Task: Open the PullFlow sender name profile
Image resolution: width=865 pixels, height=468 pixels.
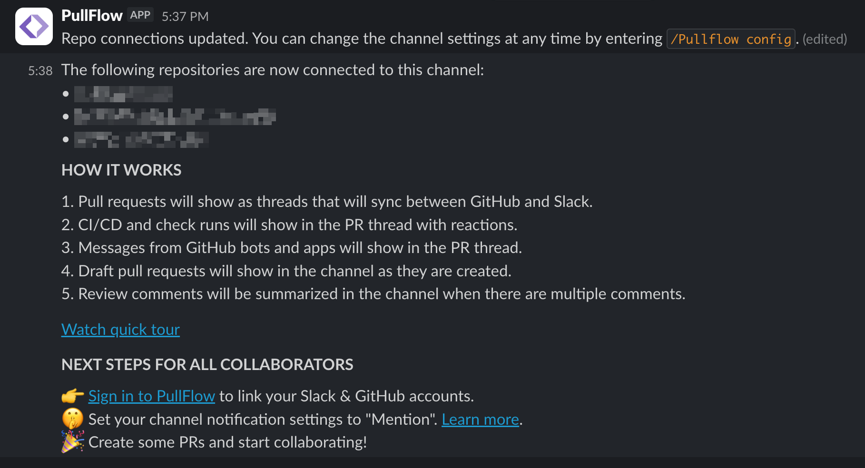Action: (x=92, y=16)
